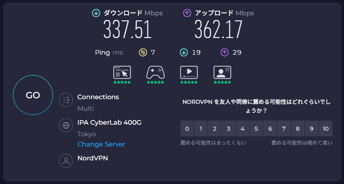Select rating 0 on the survey
The height and width of the screenshot is (184, 344).
tap(187, 128)
